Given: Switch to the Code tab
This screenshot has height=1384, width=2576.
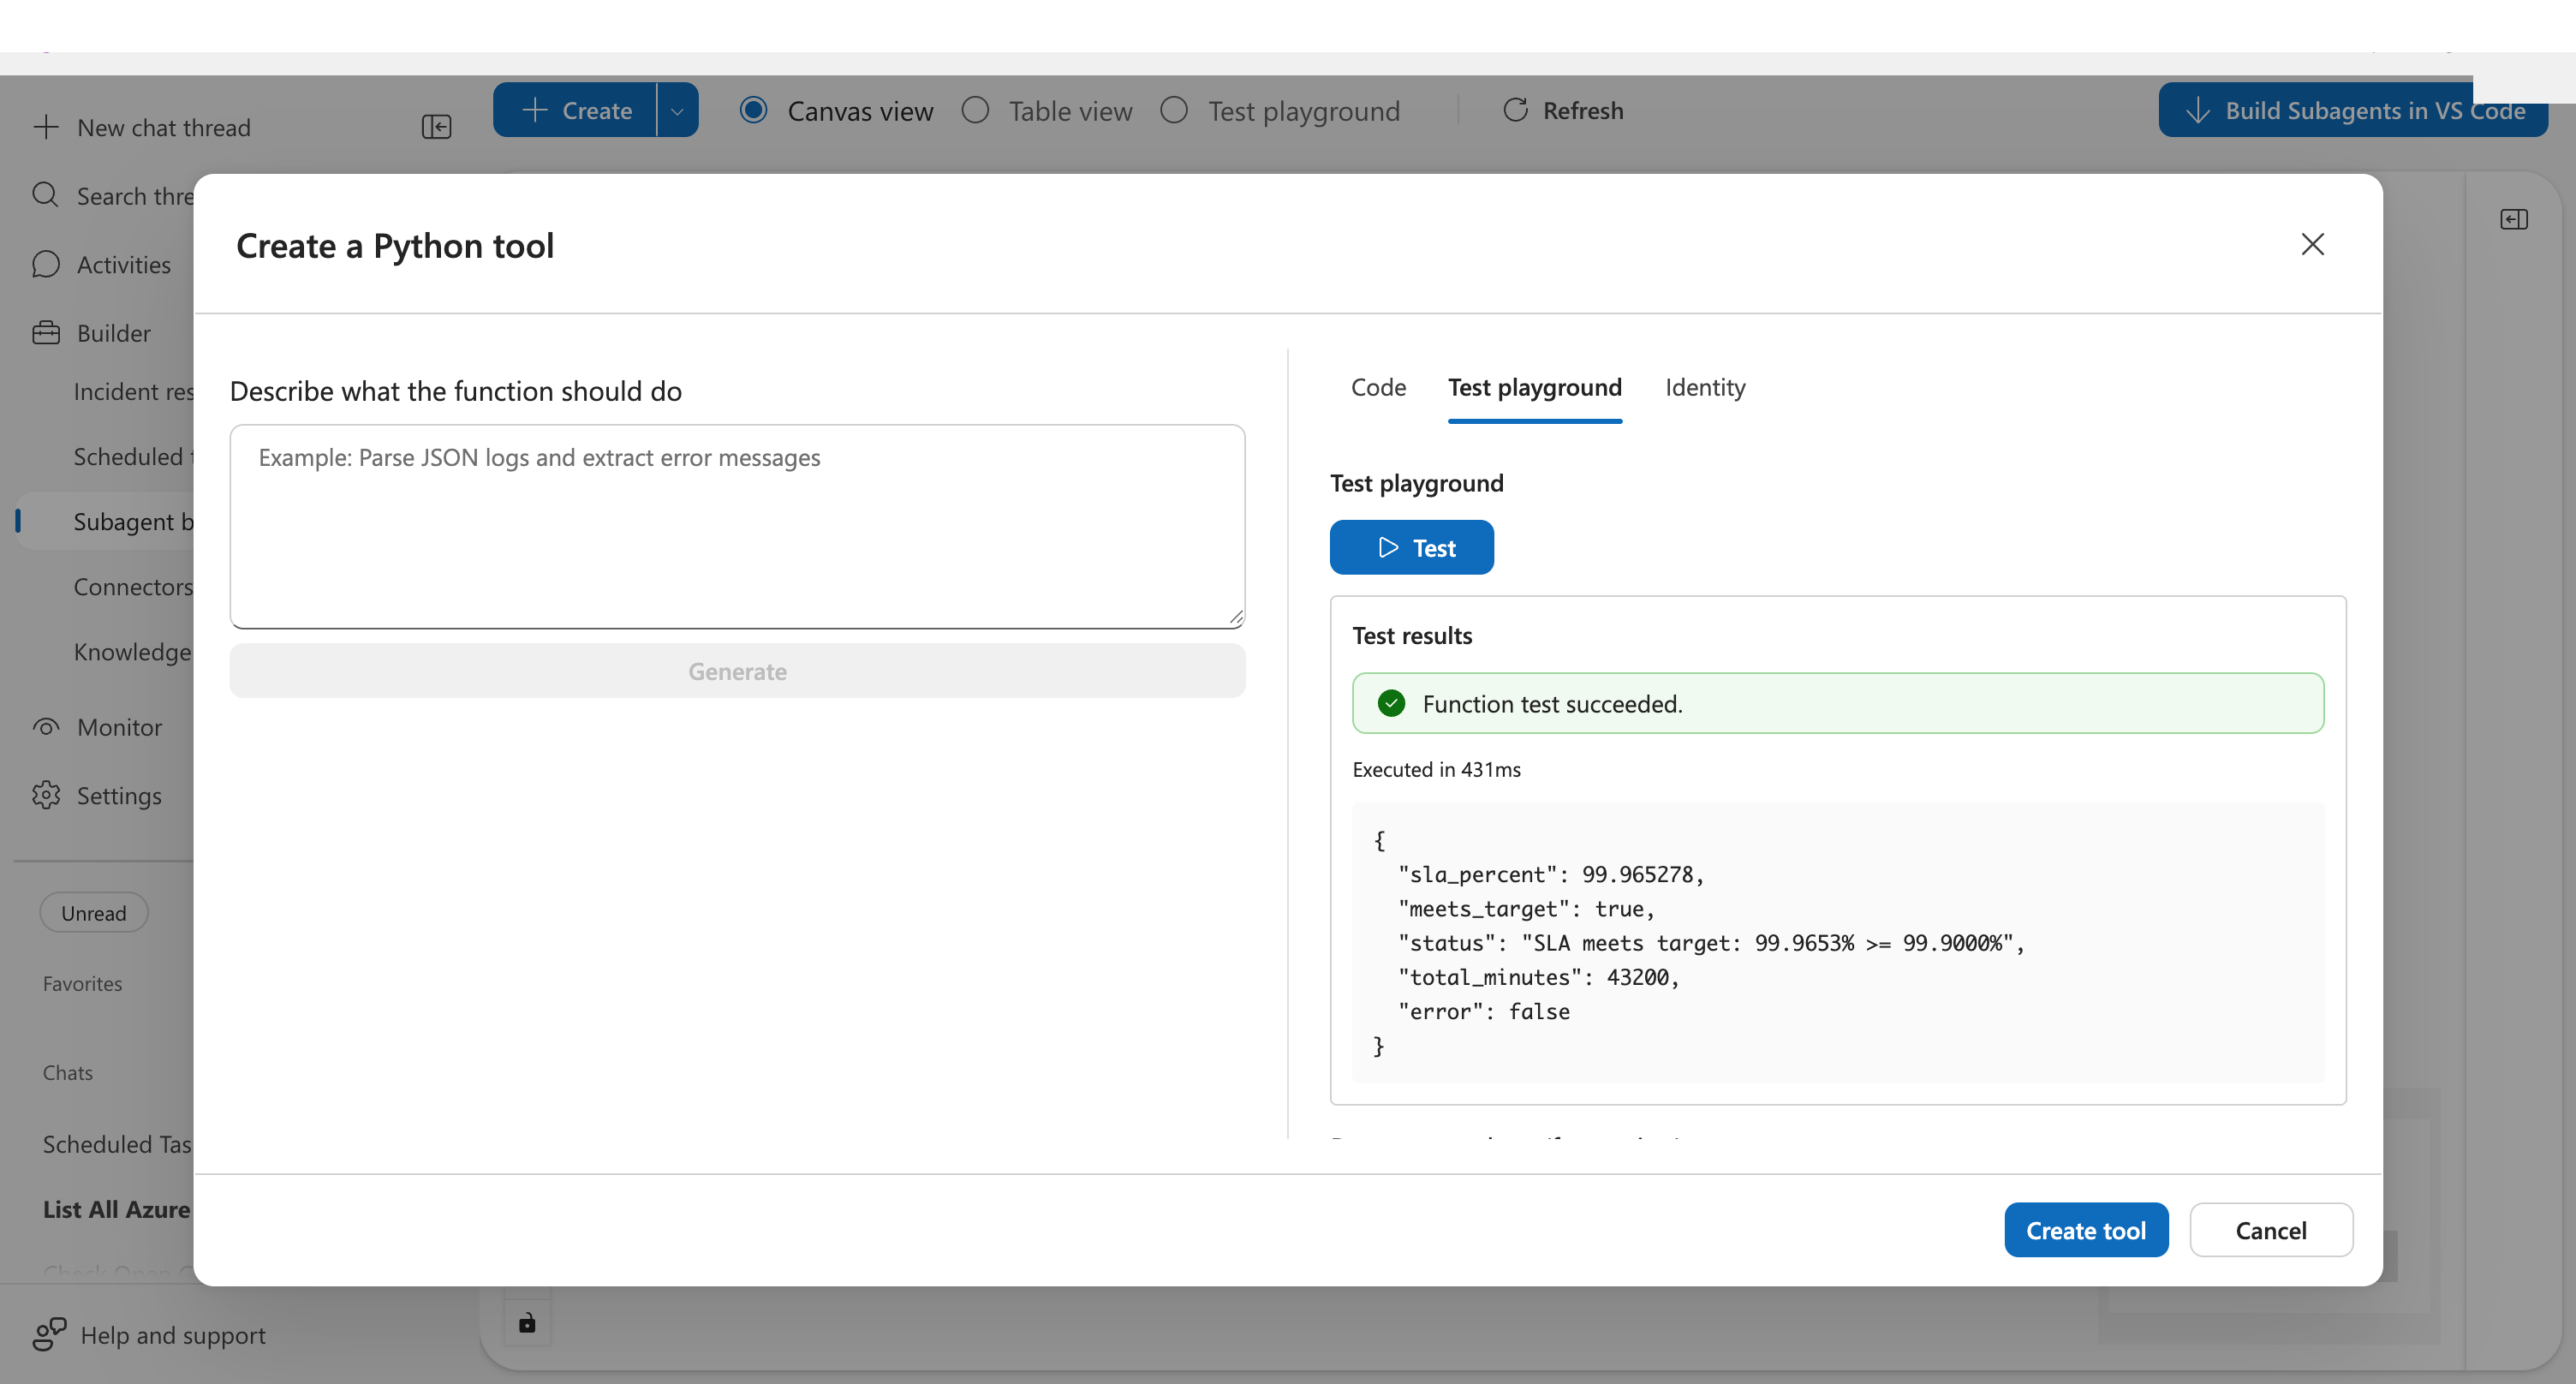Looking at the screenshot, I should pos(1378,388).
